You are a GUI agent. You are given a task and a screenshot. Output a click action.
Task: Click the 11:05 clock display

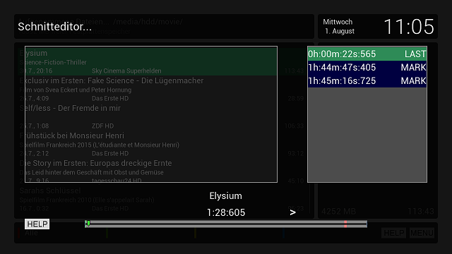coord(409,27)
